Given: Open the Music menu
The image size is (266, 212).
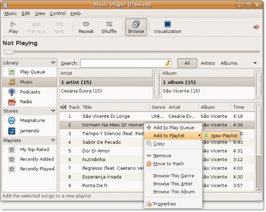Looking at the screenshot, I should pos(10,14).
